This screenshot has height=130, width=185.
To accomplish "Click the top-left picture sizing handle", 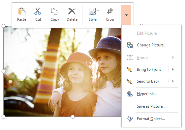I will tap(3, 26).
